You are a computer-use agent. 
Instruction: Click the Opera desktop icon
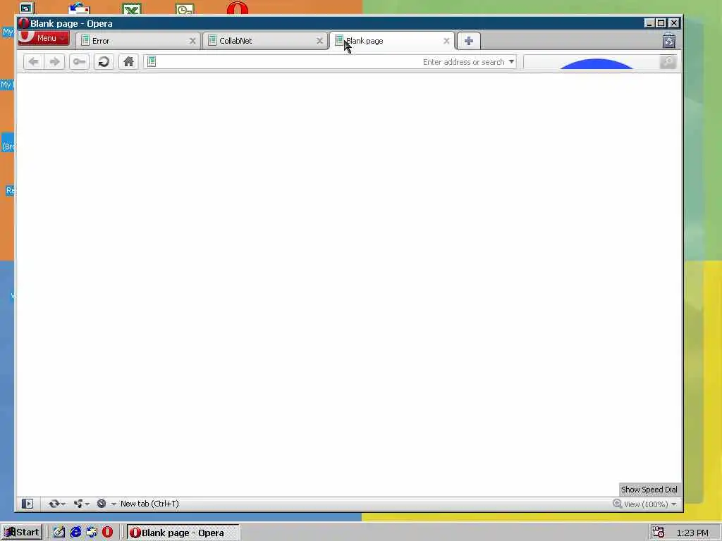[x=237, y=8]
